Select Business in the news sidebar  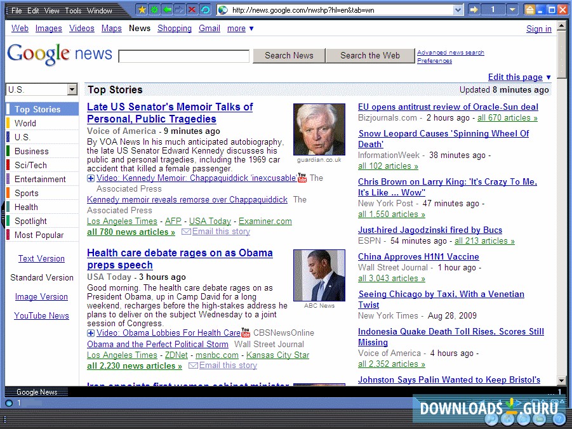[43, 152]
